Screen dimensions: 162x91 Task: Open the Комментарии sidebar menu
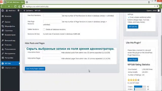(x=10, y=35)
